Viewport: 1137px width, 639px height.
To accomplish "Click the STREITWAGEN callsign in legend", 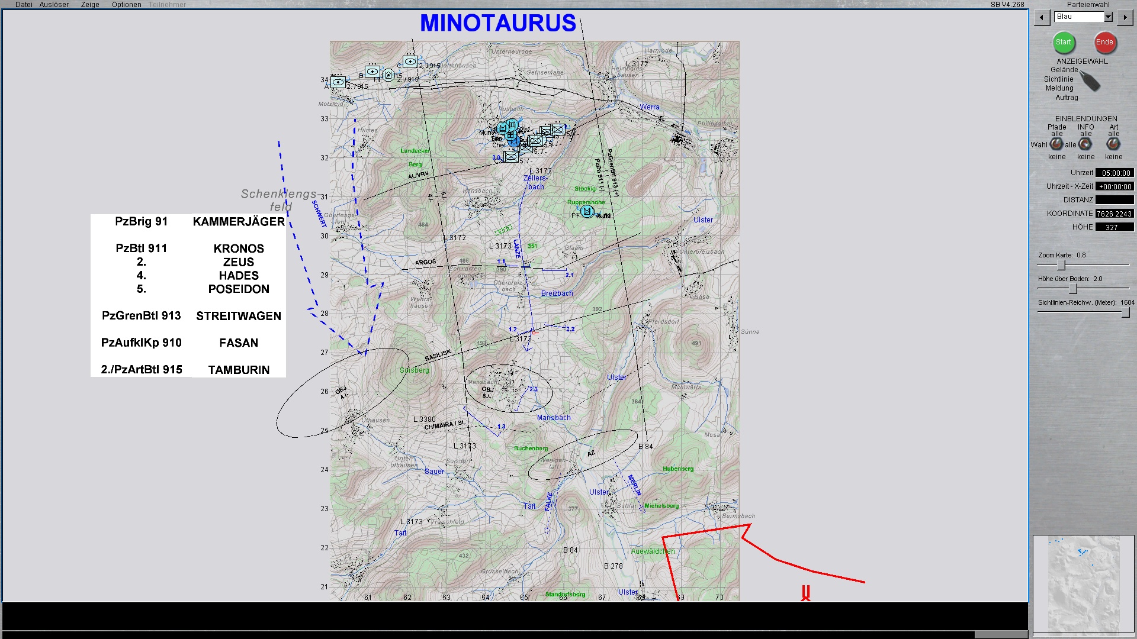I will (x=239, y=316).
